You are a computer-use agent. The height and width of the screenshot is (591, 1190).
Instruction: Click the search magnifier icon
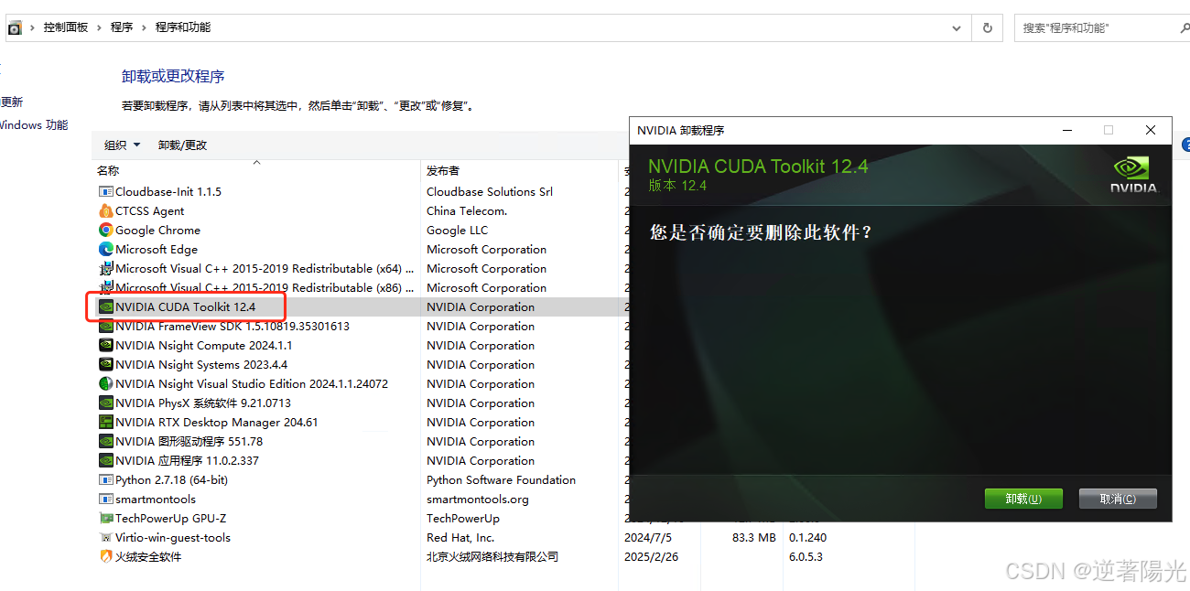coord(1185,27)
